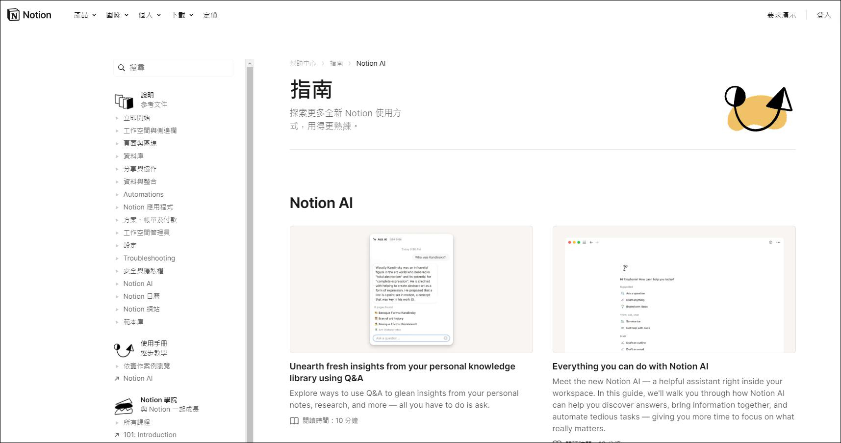Focus the 搜尋 search field
The width and height of the screenshot is (841, 443).
tap(173, 68)
